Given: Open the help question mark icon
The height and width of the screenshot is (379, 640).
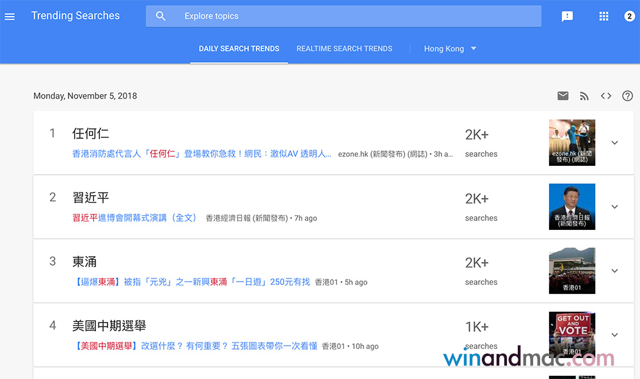Looking at the screenshot, I should [627, 96].
